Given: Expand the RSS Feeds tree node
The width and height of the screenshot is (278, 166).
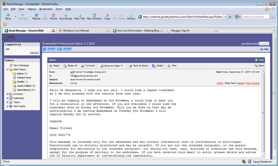Looking at the screenshot, I should click(x=7, y=106).
